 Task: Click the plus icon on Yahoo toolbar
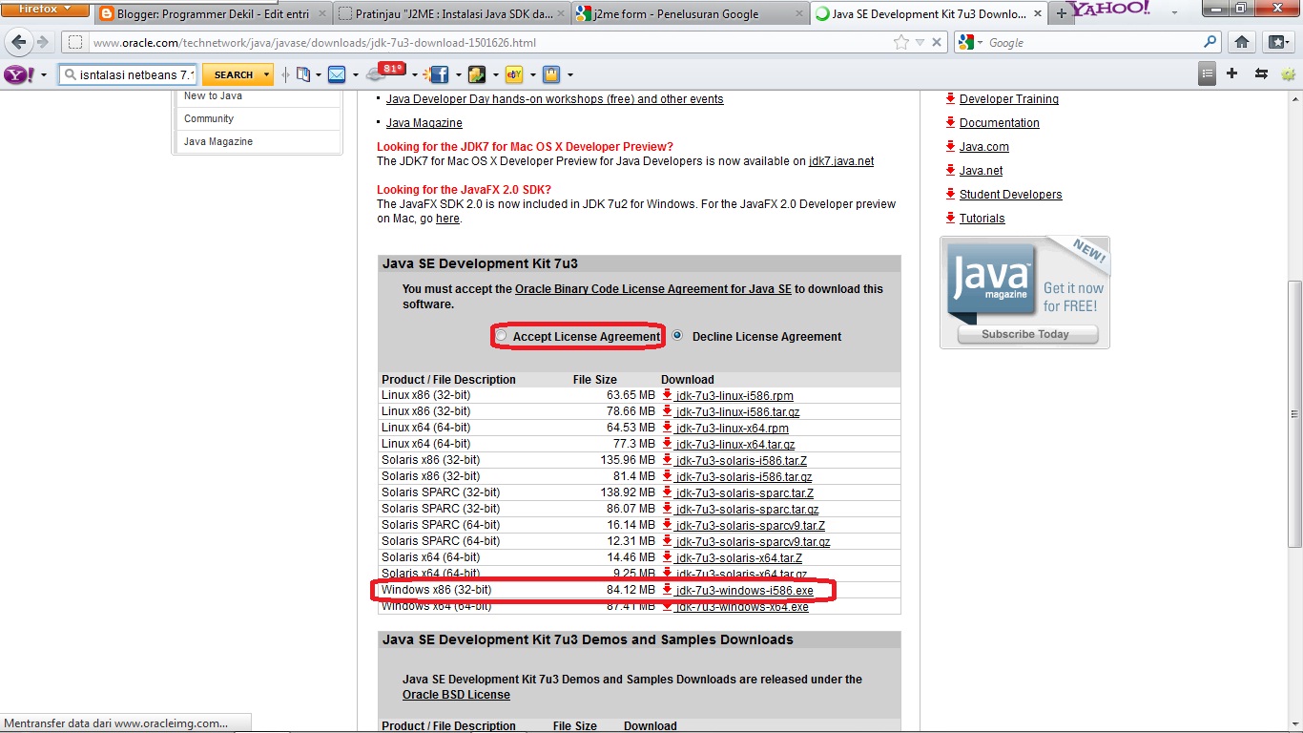click(x=1232, y=73)
